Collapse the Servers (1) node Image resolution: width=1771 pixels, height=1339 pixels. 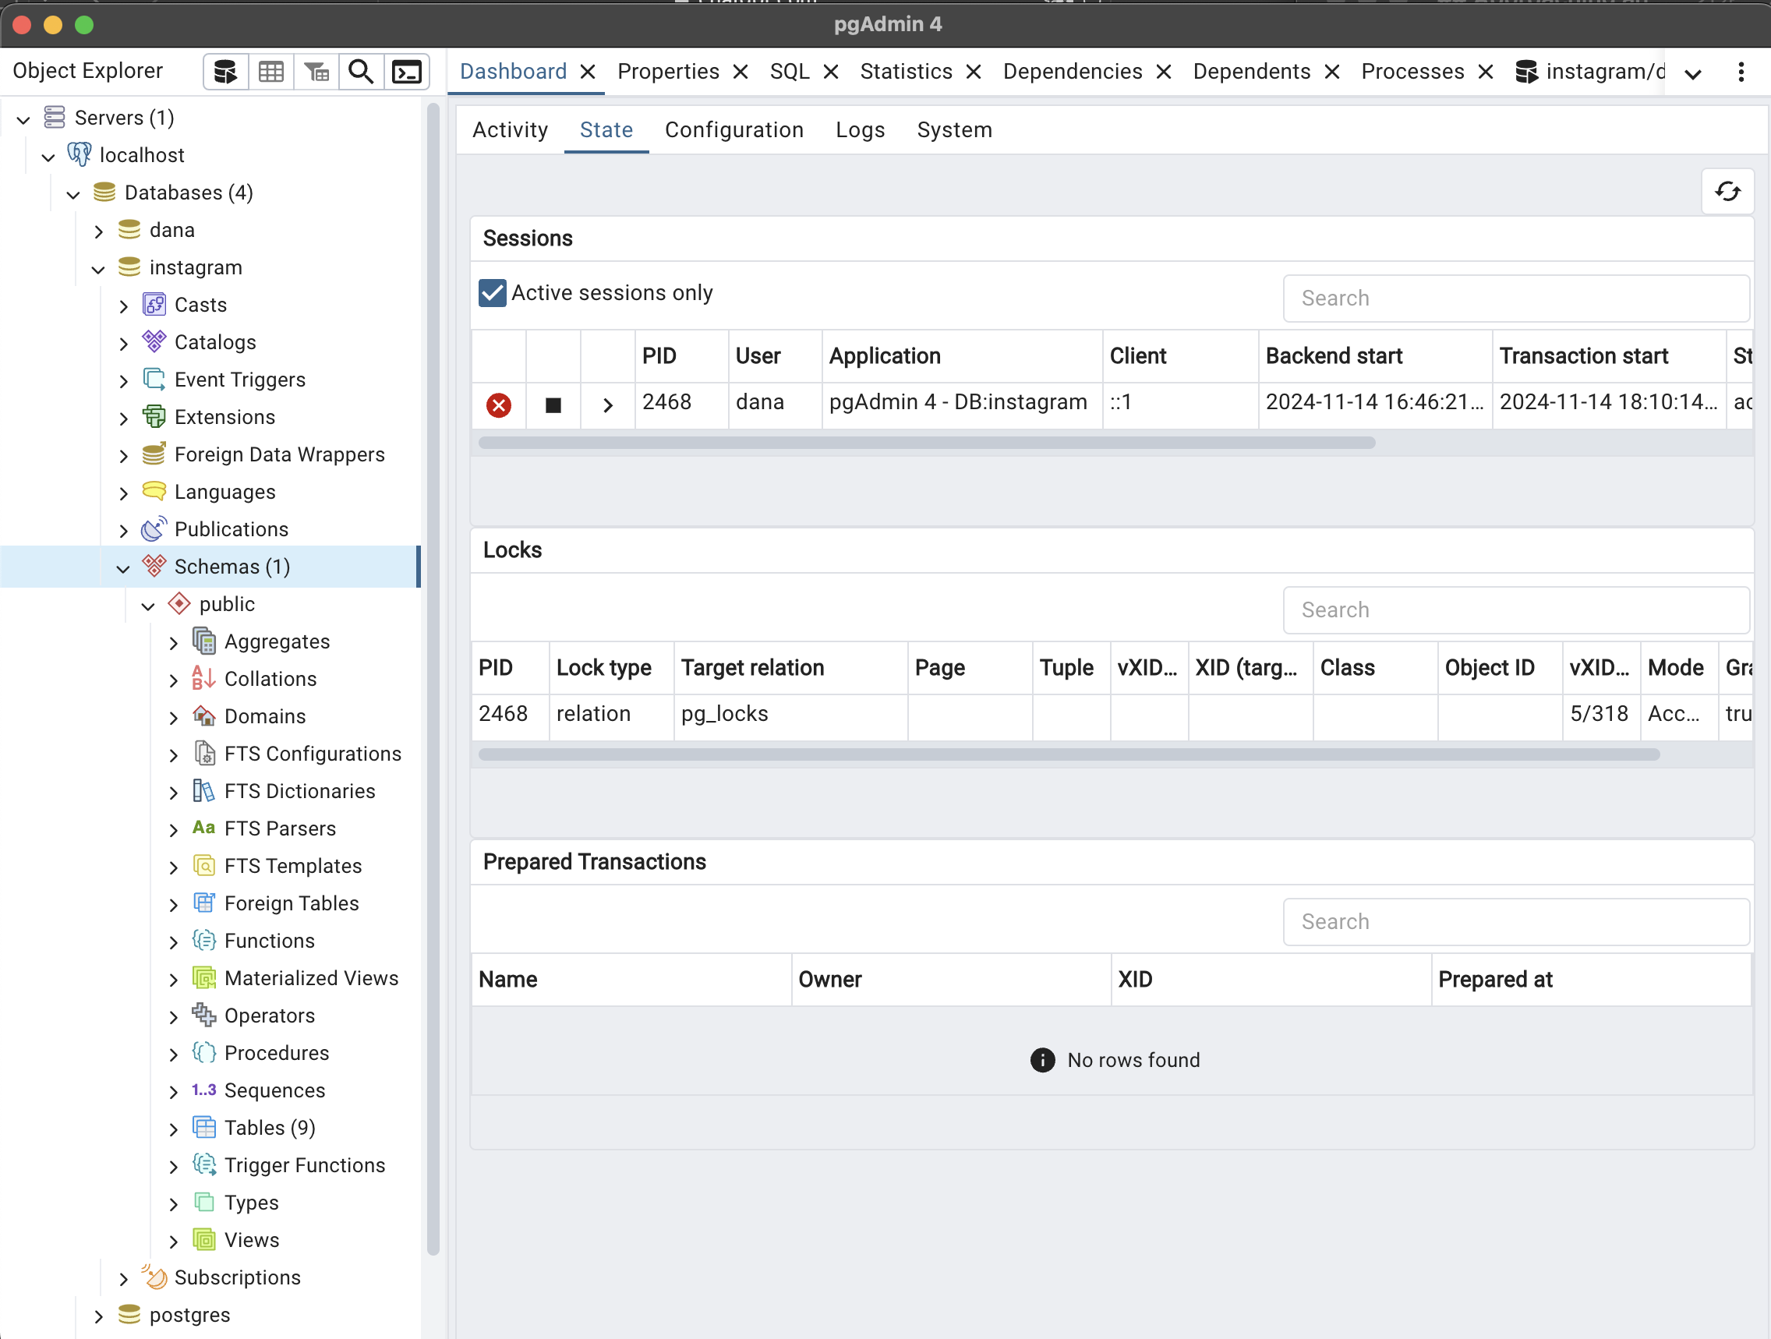pyautogui.click(x=23, y=119)
